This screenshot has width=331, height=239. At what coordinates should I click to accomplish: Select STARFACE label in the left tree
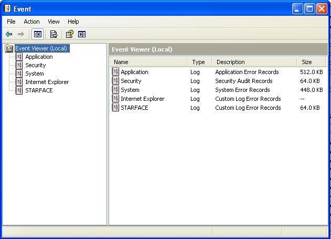pyautogui.click(x=39, y=90)
